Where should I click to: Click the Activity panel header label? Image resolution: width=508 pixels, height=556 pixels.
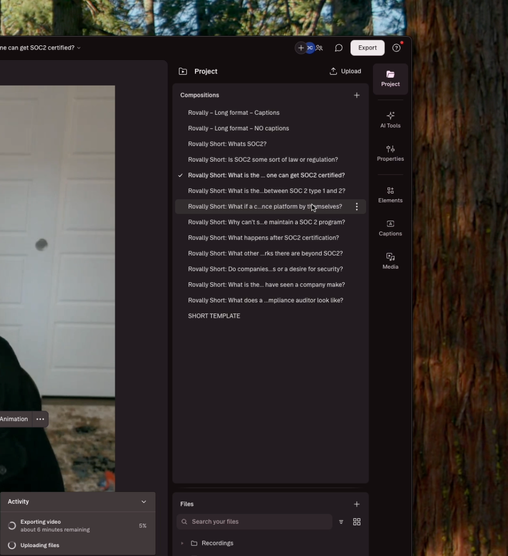point(18,502)
